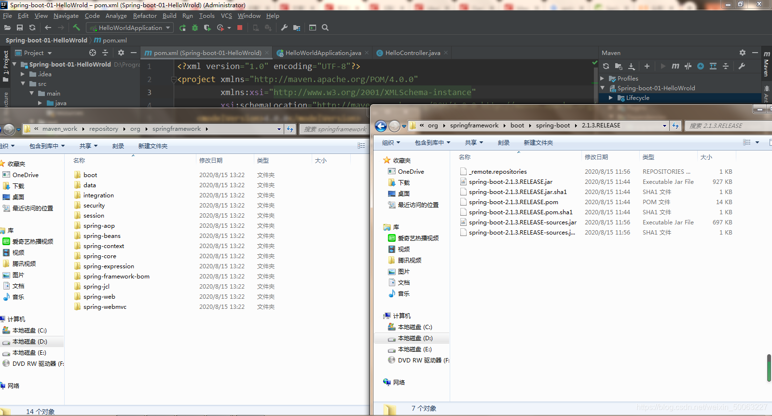
Task: Collapse all nodes in Maven panel
Action: point(726,66)
